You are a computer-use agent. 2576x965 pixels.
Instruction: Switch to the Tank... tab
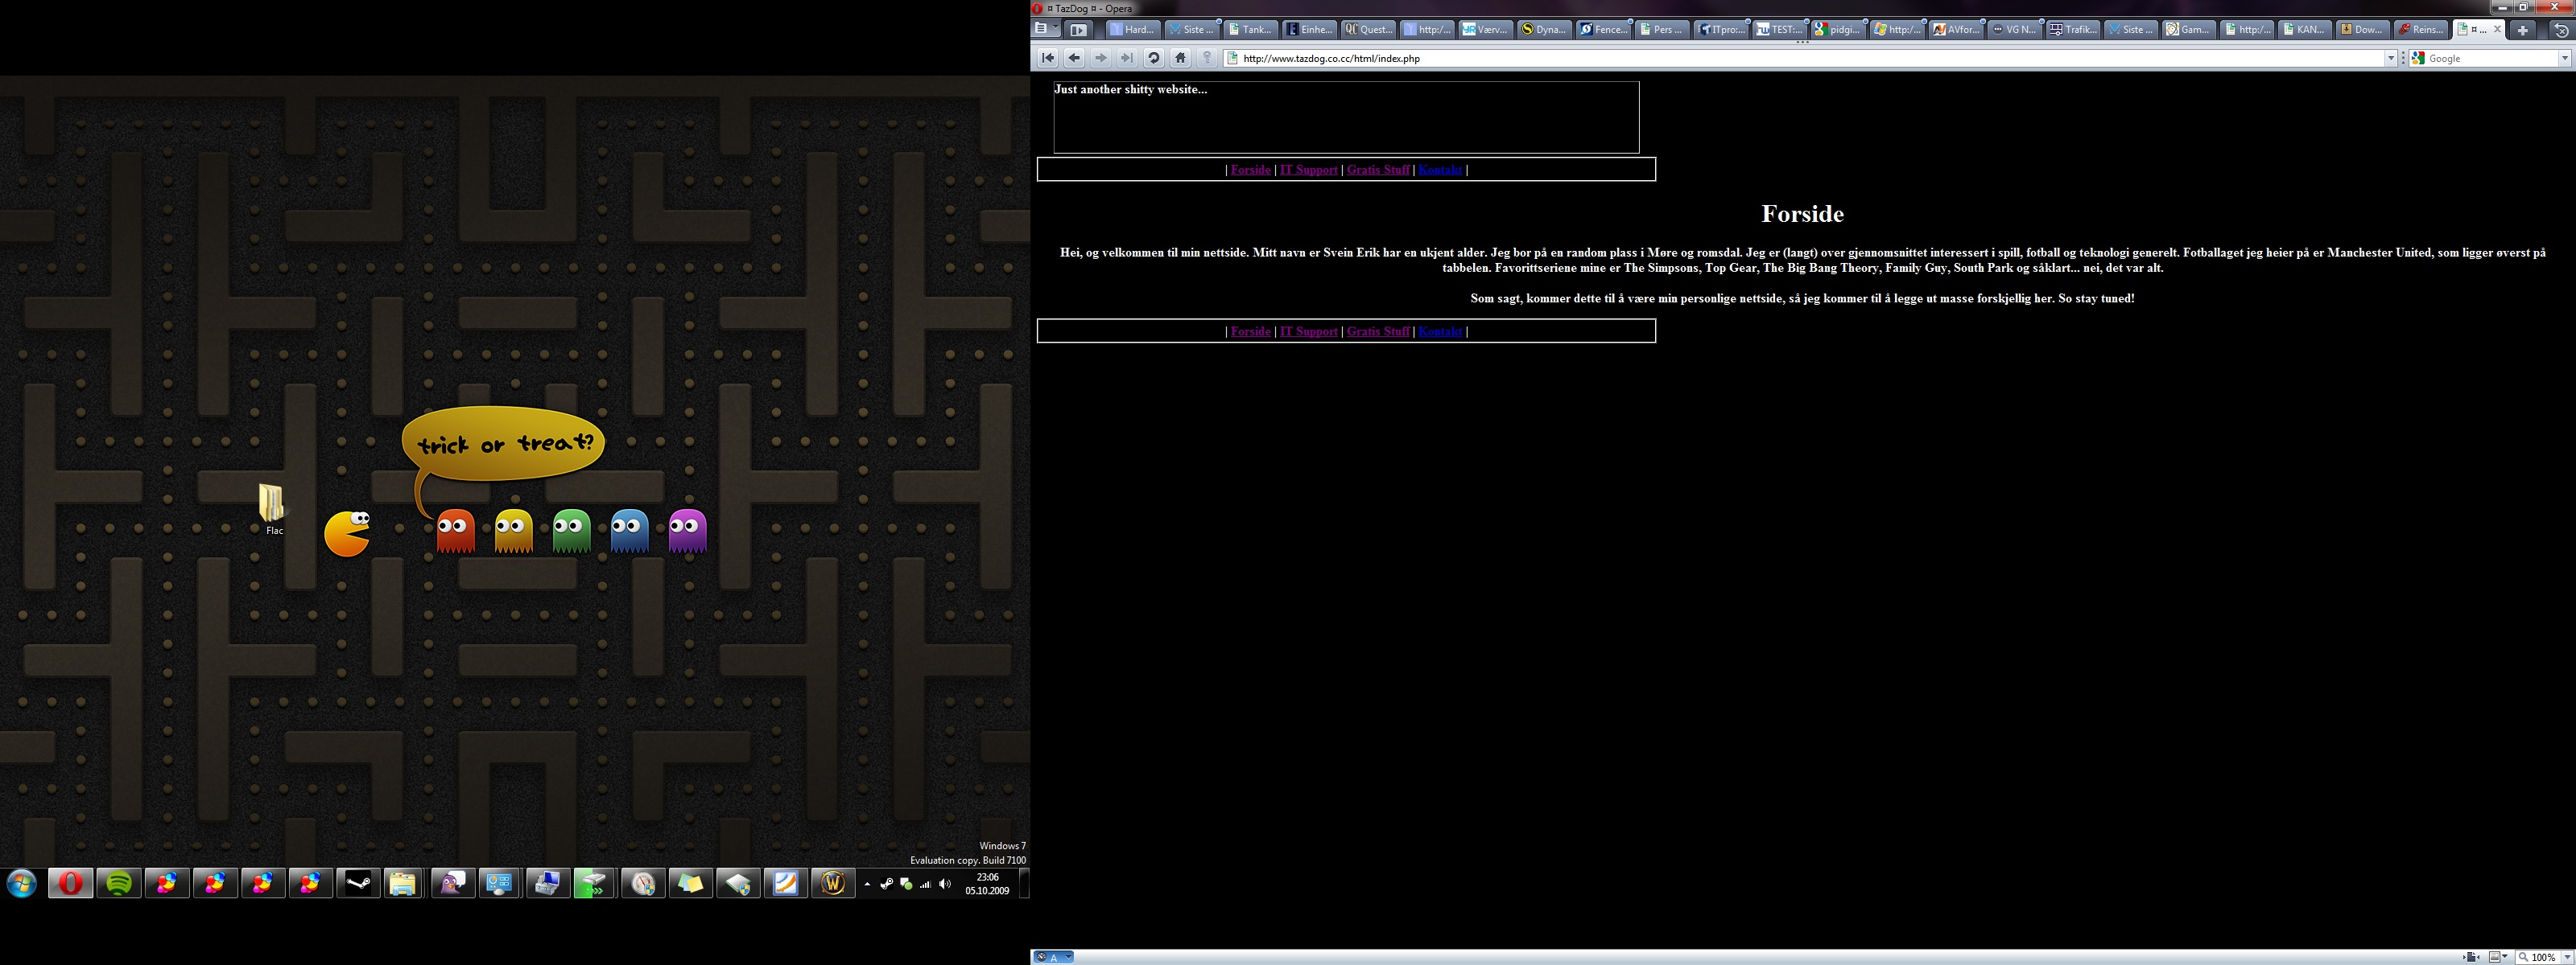pos(1251,30)
